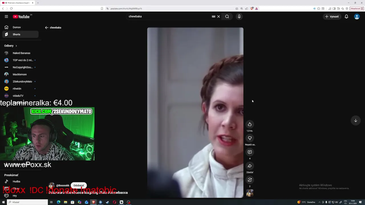Click Aktualizovať browser update button
Viewport: 365px width, 205px height.
pyautogui.click(x=357, y=9)
